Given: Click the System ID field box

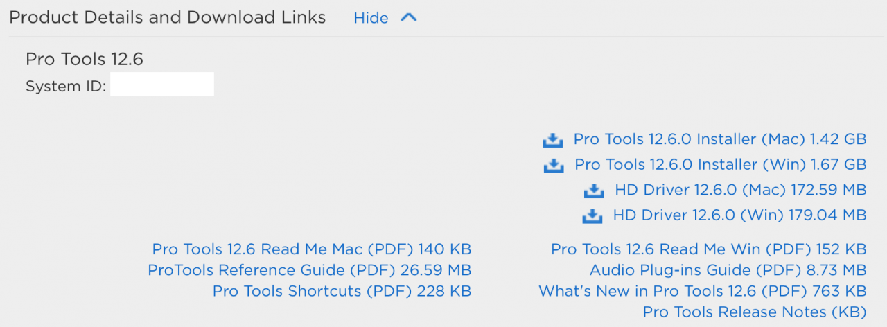Looking at the screenshot, I should point(162,87).
